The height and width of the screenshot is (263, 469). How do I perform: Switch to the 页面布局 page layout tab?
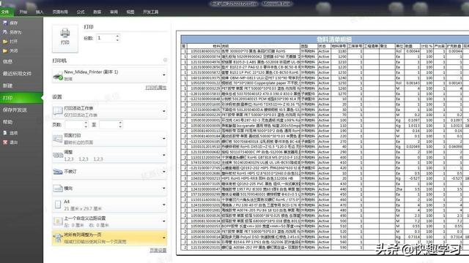[60, 12]
